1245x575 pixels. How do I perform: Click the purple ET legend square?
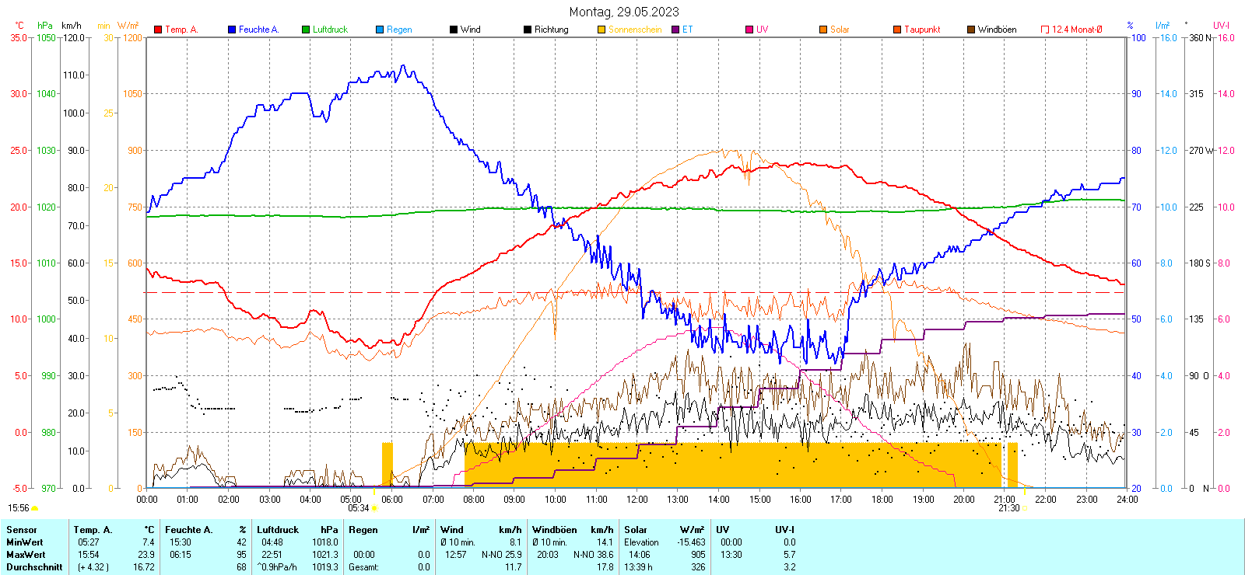[x=675, y=30]
